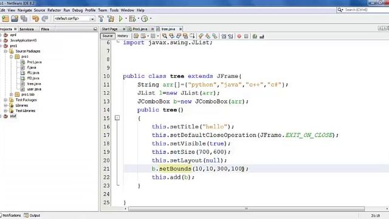Click the Profile Project toolbar icon

pyautogui.click(x=145, y=19)
